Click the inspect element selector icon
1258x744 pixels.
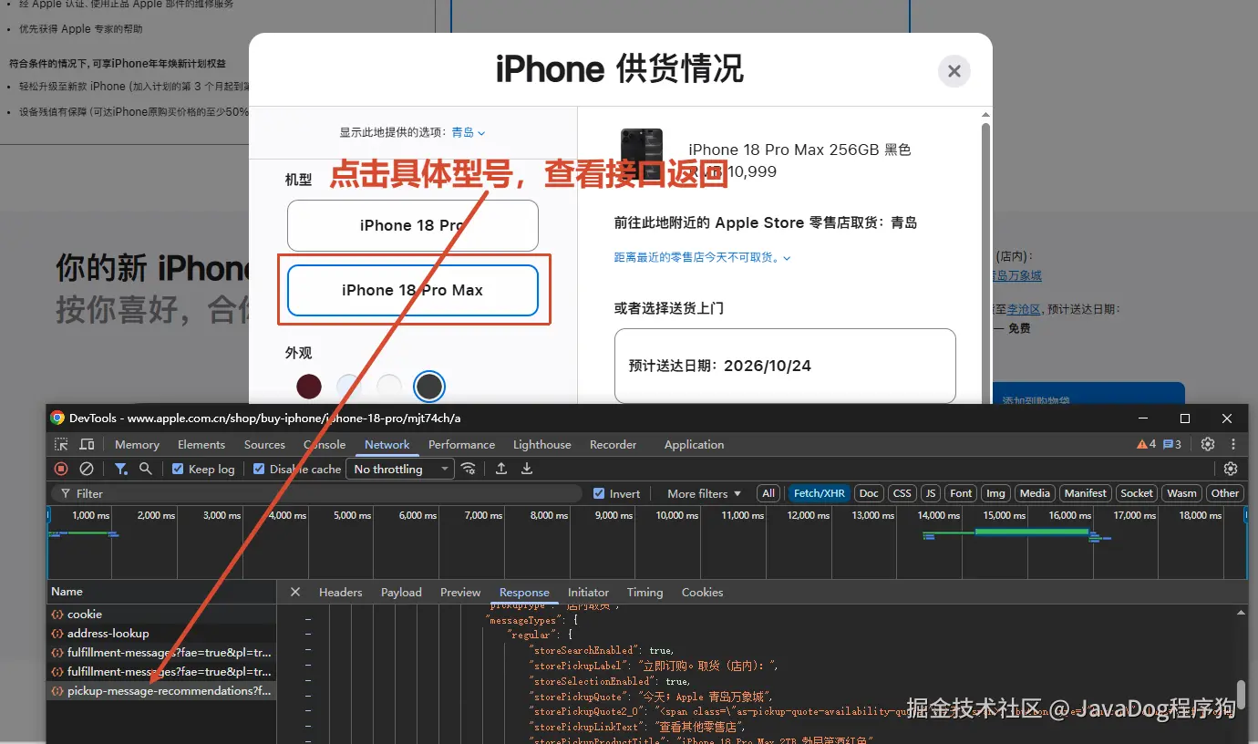[x=61, y=445]
